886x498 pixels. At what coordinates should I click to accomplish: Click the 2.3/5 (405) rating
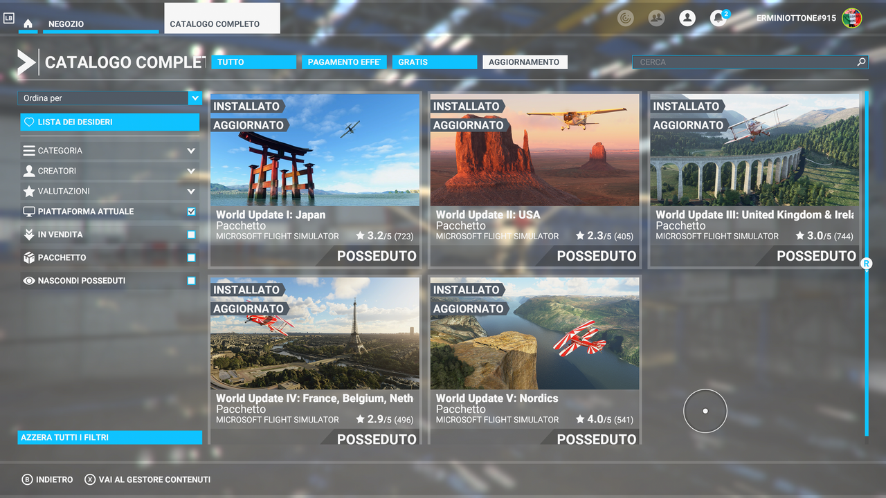604,236
